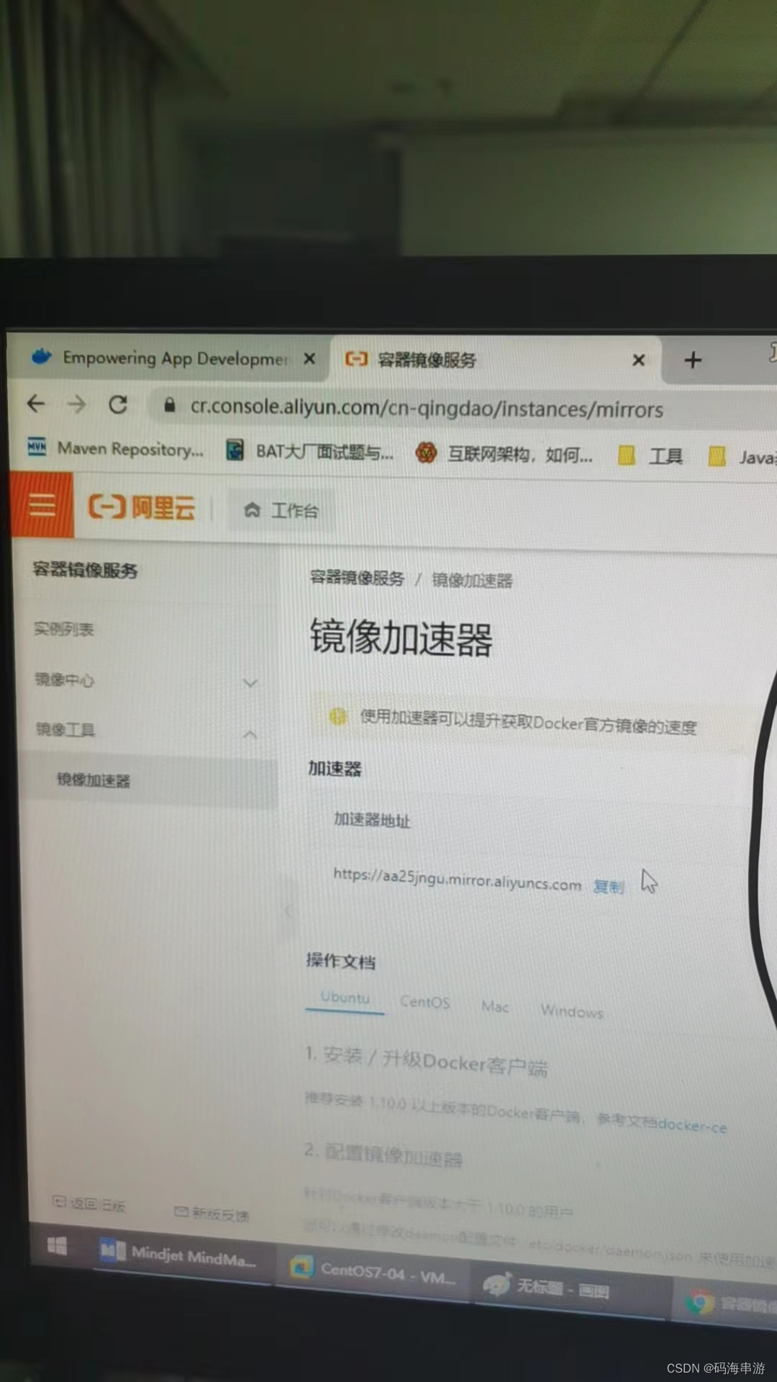
Task: Select the CentOS documentation tab
Action: [424, 1001]
